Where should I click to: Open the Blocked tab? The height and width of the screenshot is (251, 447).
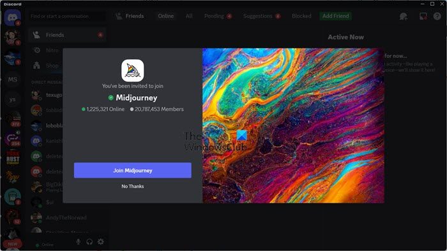(x=301, y=16)
